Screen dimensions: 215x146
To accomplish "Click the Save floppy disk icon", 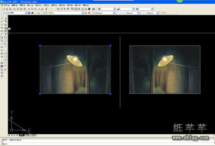I will [10, 9].
